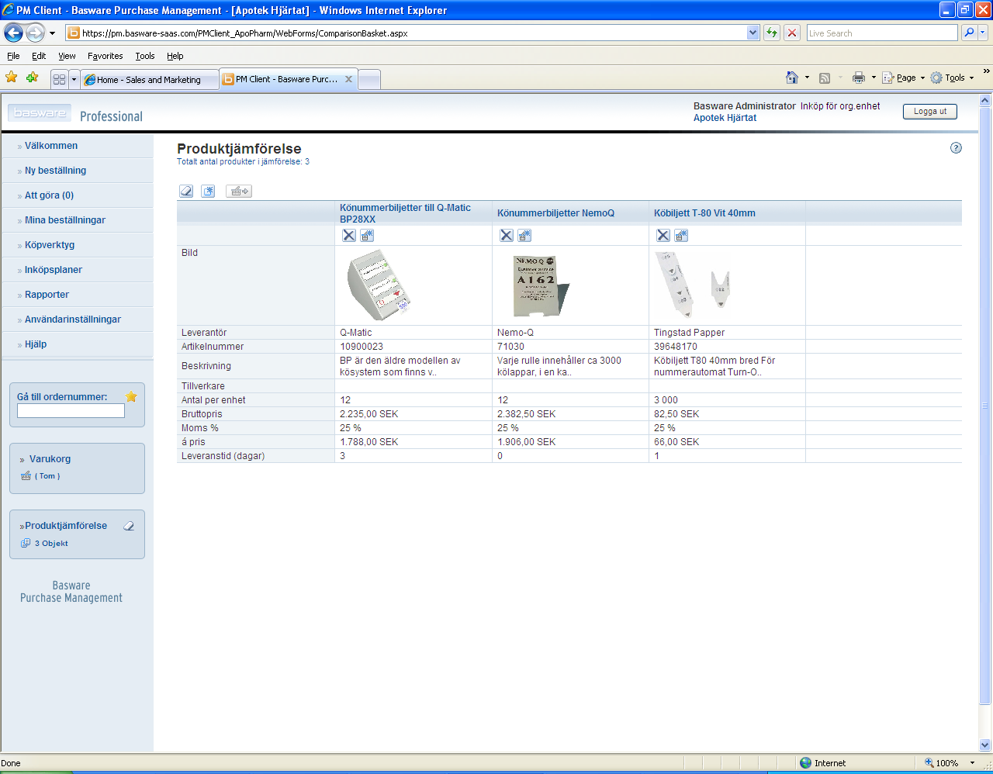
Task: Click the objects icon beside 3 Objekt
Action: pos(26,543)
